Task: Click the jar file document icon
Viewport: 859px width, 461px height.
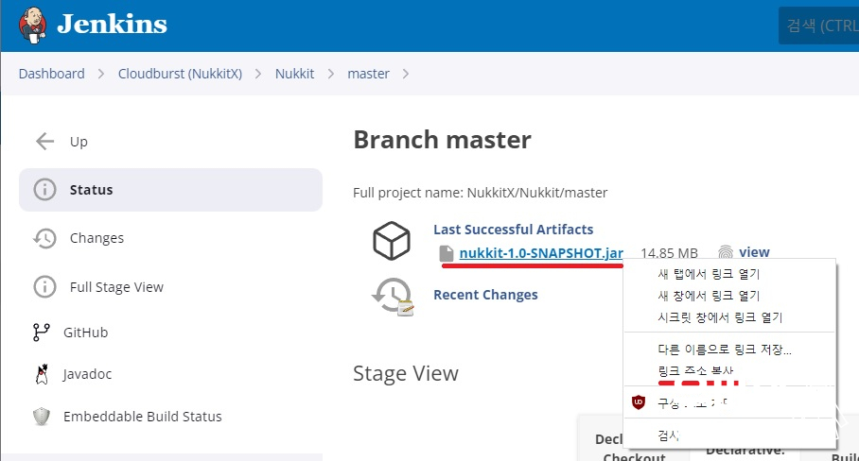Action: [447, 253]
